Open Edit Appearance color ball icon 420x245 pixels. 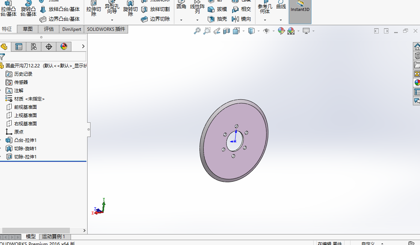coord(281,31)
